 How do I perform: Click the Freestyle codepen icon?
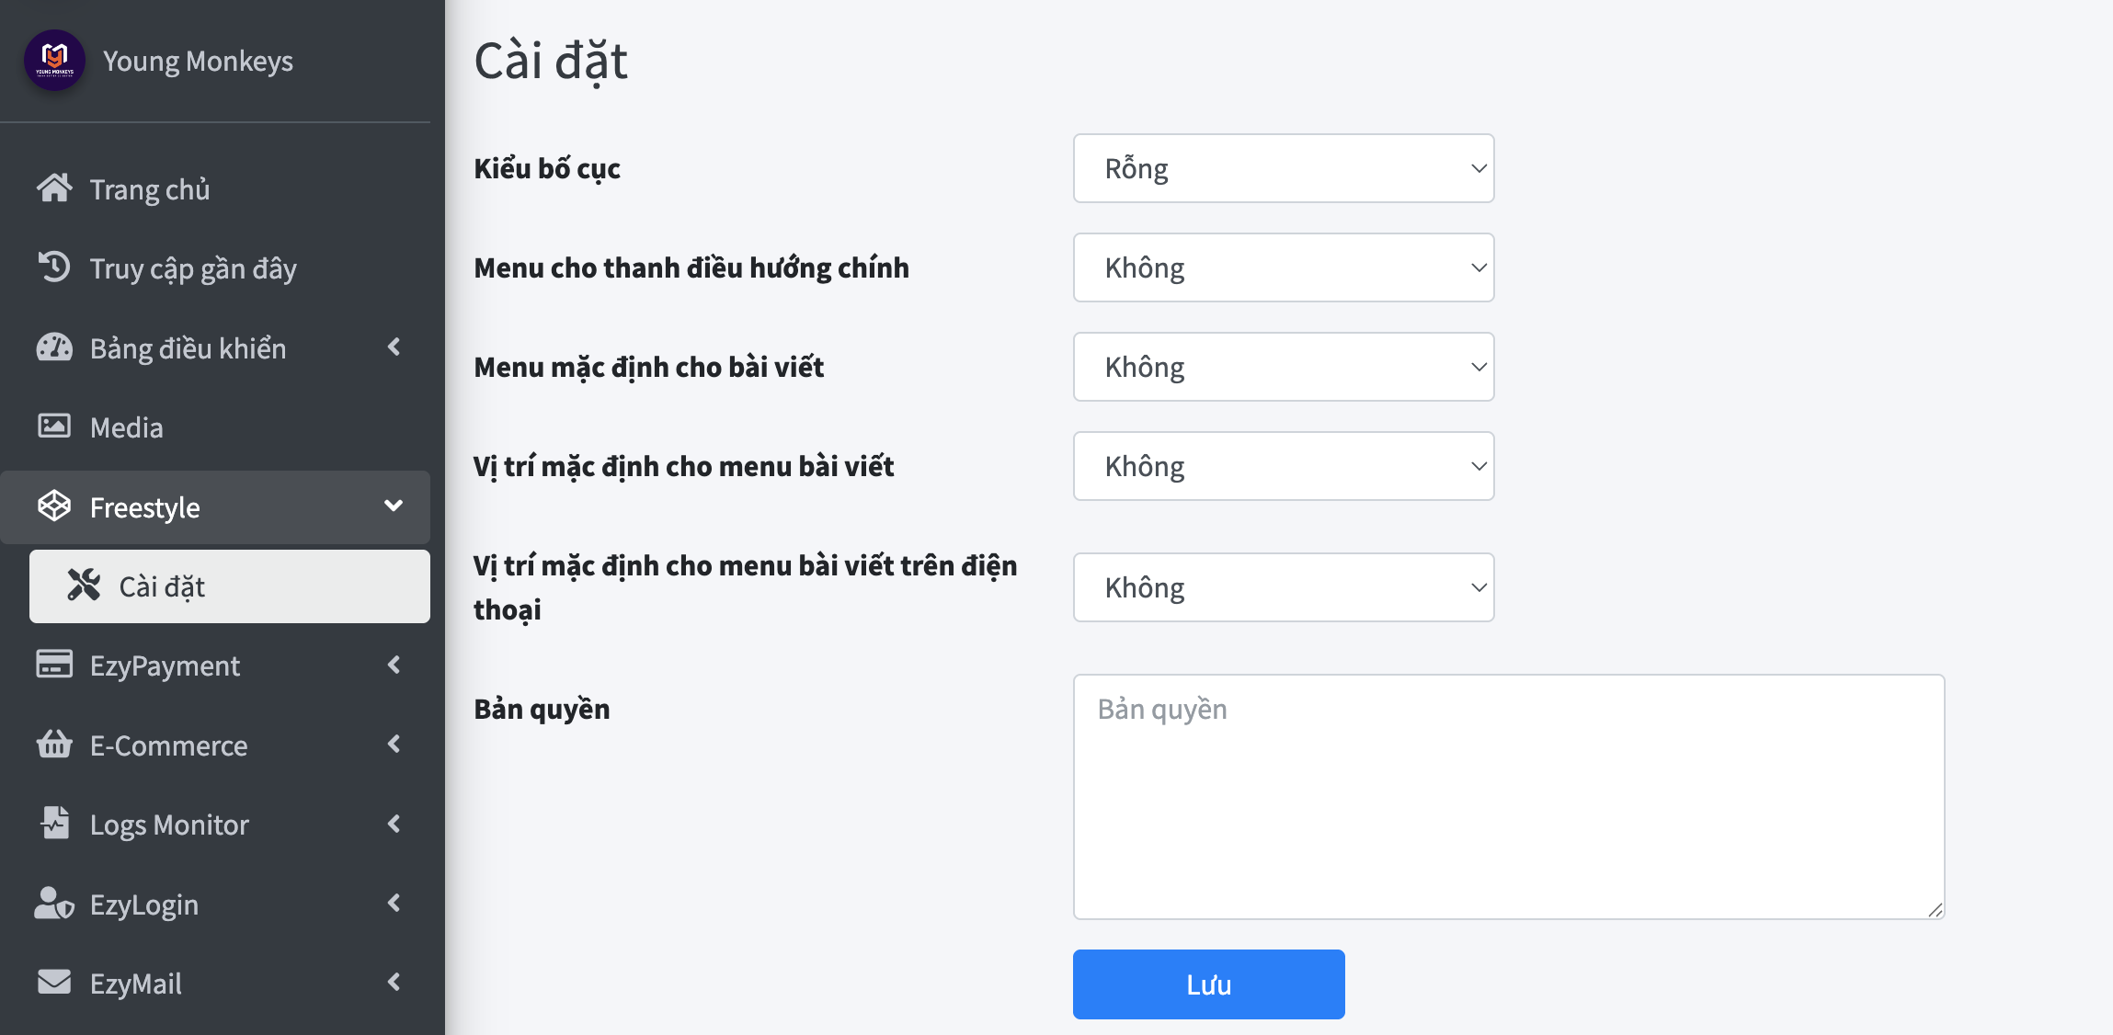pos(54,506)
